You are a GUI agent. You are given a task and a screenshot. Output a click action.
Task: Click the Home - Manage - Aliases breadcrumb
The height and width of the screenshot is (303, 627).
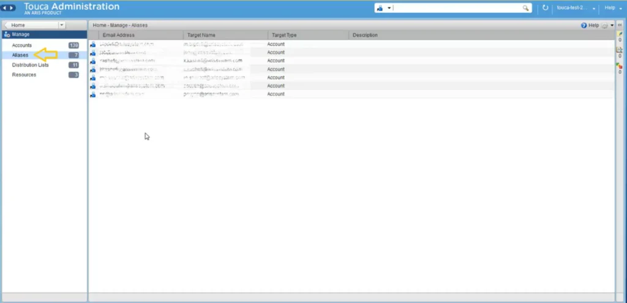[120, 25]
